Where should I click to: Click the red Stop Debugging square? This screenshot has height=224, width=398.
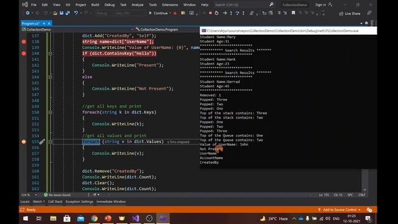tap(210, 13)
